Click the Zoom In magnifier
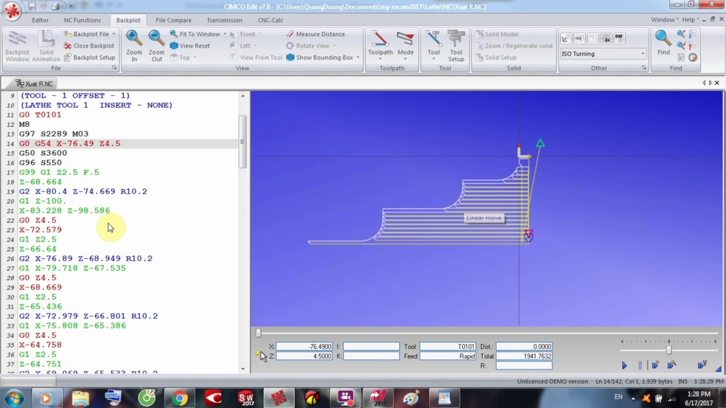This screenshot has width=726, height=408. pos(134,45)
